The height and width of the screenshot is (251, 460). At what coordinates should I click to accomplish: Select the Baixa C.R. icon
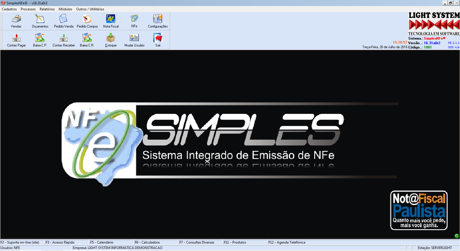[87, 38]
